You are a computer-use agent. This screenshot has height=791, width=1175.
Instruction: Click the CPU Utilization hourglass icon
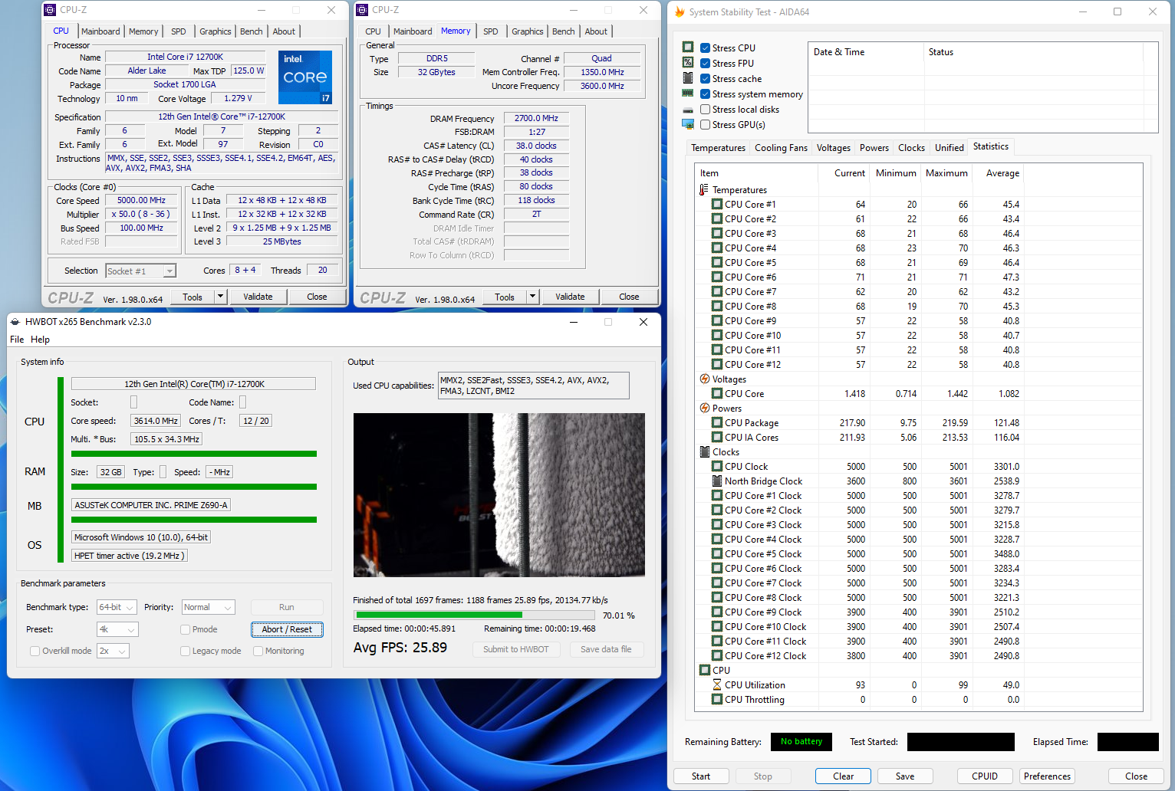click(x=716, y=684)
